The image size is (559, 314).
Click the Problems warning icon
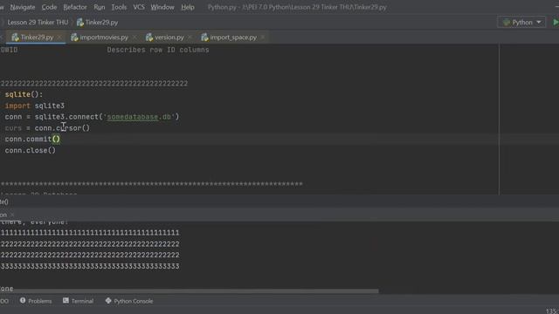[23, 301]
